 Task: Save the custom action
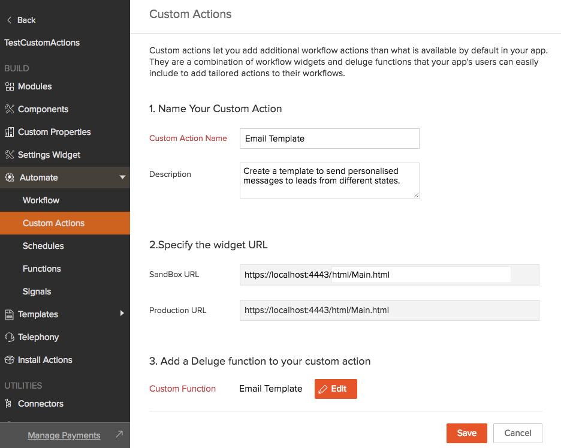[466, 433]
